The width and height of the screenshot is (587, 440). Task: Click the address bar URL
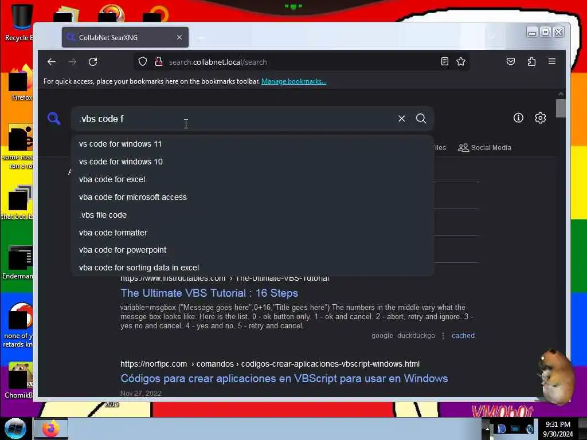[x=218, y=62]
